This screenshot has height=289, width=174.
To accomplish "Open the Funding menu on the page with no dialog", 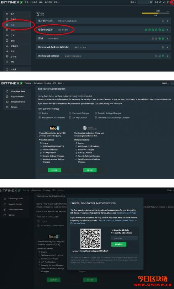I will [x=48, y=83].
